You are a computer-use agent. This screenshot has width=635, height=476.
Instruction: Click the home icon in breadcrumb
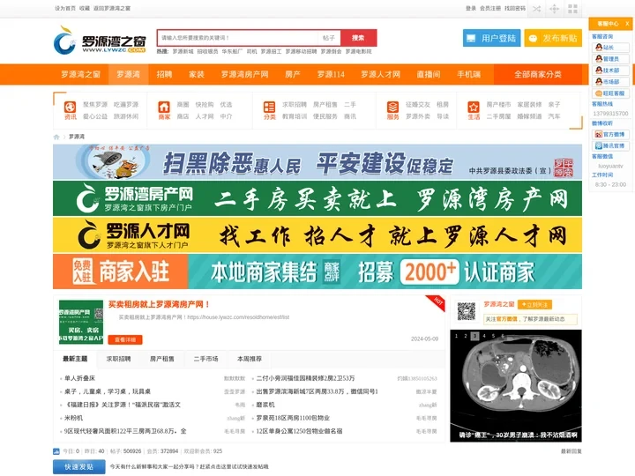56,137
